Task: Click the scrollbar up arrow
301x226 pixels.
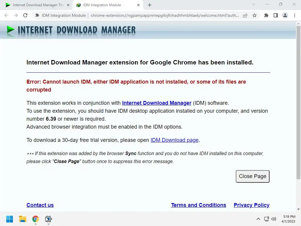Action: (298, 24)
